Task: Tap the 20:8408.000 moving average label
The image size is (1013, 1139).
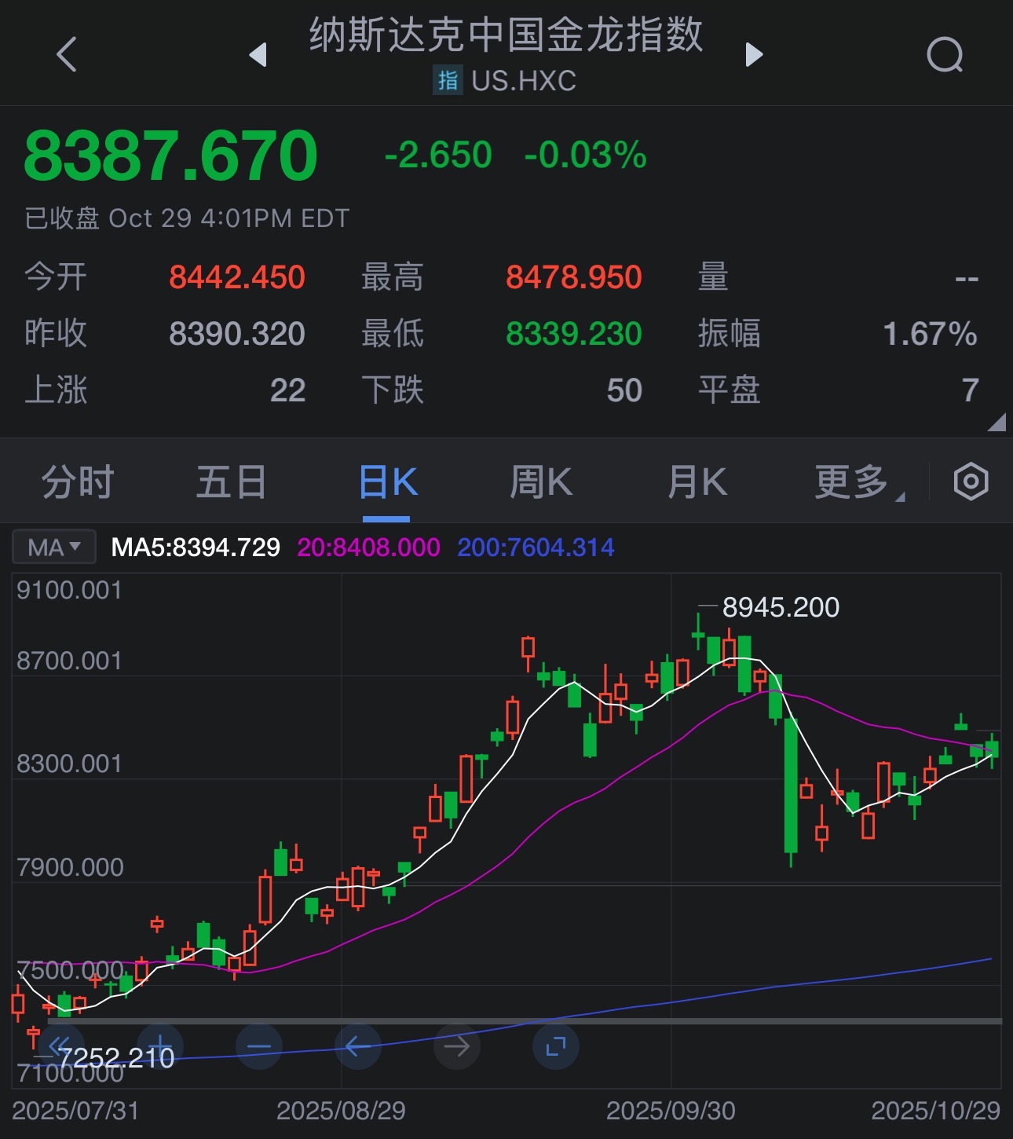Action: pos(368,547)
